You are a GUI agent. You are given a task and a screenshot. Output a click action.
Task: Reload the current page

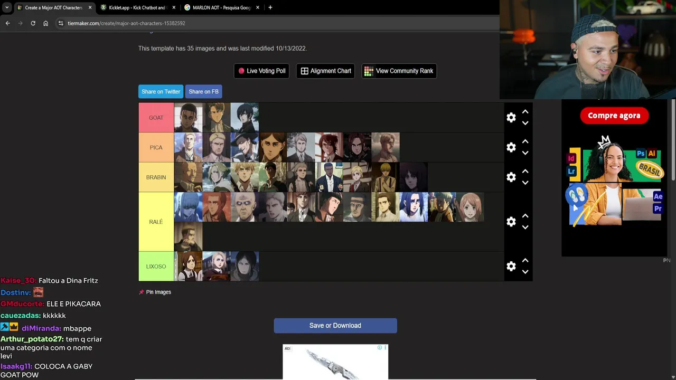click(x=33, y=23)
